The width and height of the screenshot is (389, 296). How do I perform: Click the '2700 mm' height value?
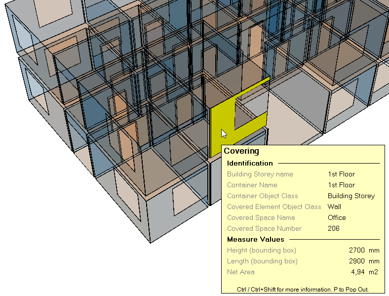[364, 250]
